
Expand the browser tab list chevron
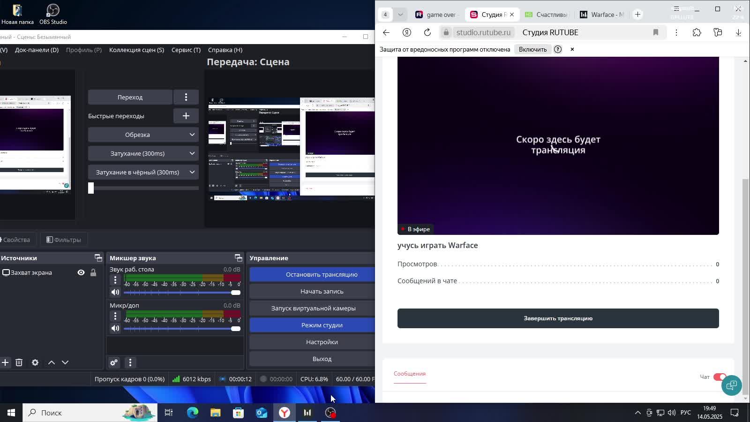(400, 15)
